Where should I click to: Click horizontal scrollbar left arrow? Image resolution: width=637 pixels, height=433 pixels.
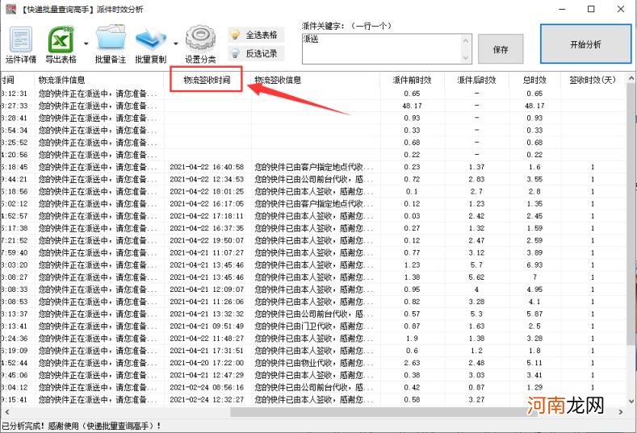click(x=6, y=412)
